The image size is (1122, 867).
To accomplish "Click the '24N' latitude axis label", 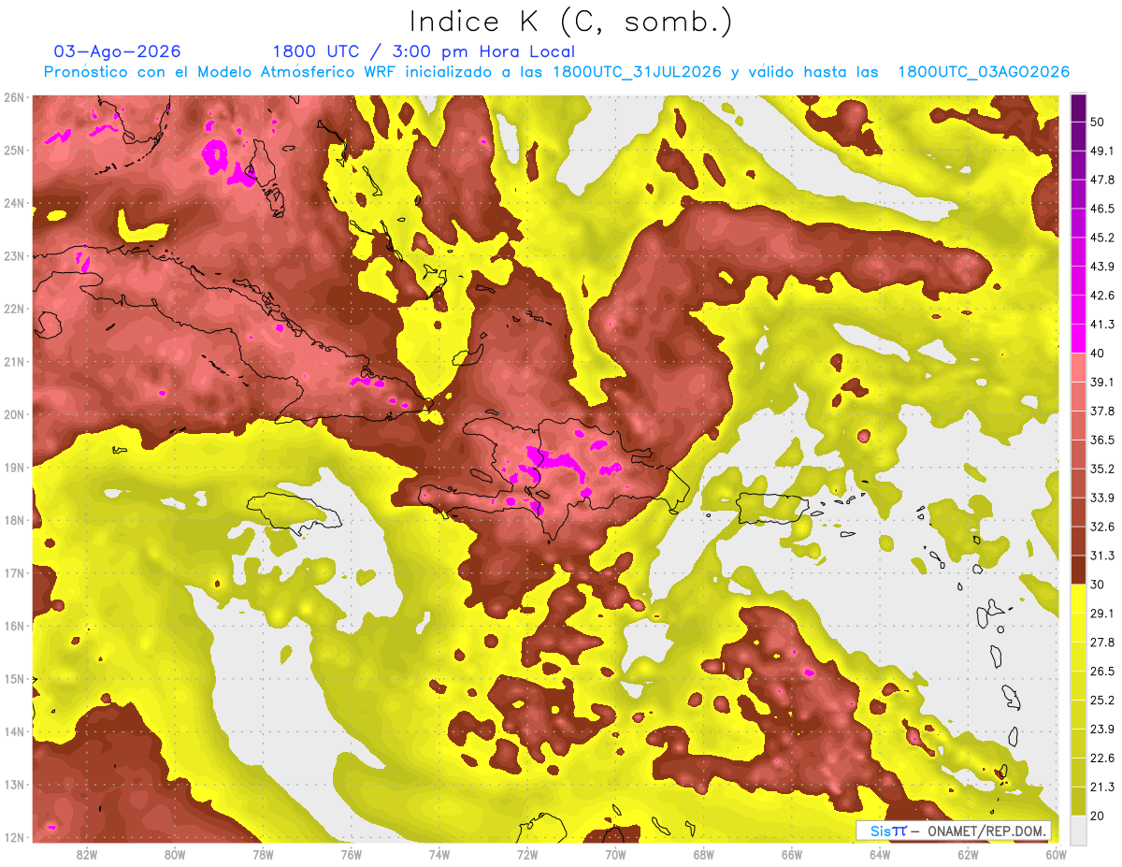I will pyautogui.click(x=14, y=203).
